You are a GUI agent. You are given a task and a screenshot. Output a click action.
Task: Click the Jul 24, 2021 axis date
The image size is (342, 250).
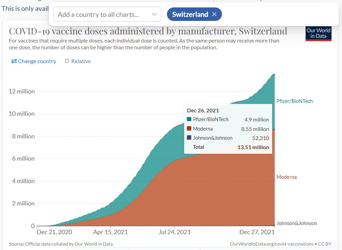[x=174, y=232]
